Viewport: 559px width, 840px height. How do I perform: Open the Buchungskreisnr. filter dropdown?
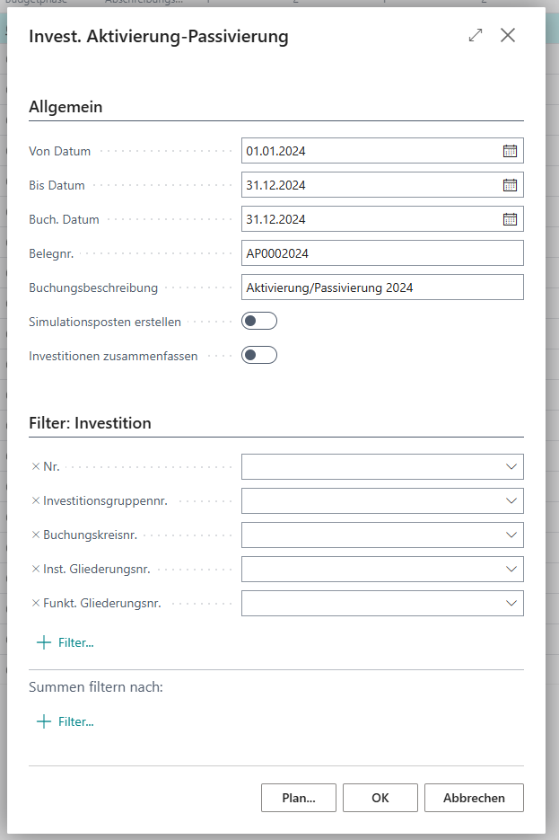click(x=511, y=535)
